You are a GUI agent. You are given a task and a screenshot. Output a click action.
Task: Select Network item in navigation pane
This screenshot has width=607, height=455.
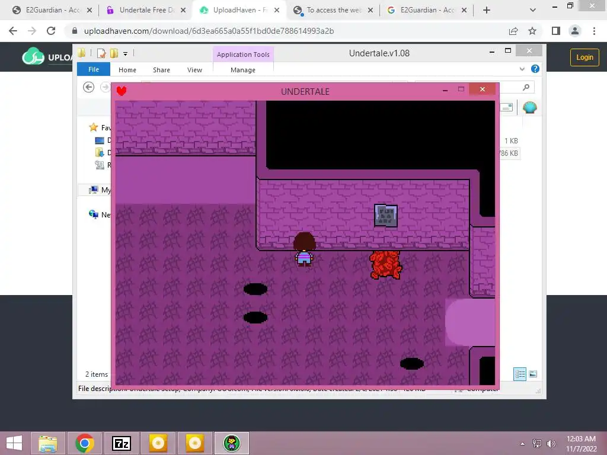[x=100, y=214]
